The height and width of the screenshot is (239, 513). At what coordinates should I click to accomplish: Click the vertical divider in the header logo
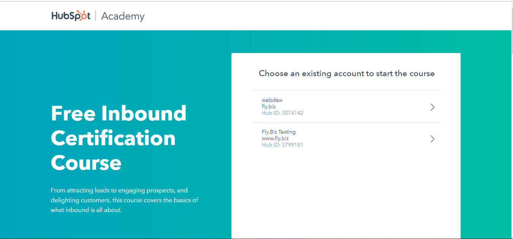pyautogui.click(x=96, y=16)
